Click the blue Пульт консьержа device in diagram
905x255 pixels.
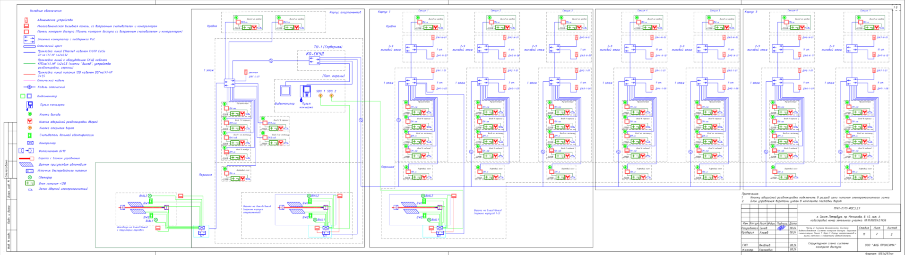305,92
